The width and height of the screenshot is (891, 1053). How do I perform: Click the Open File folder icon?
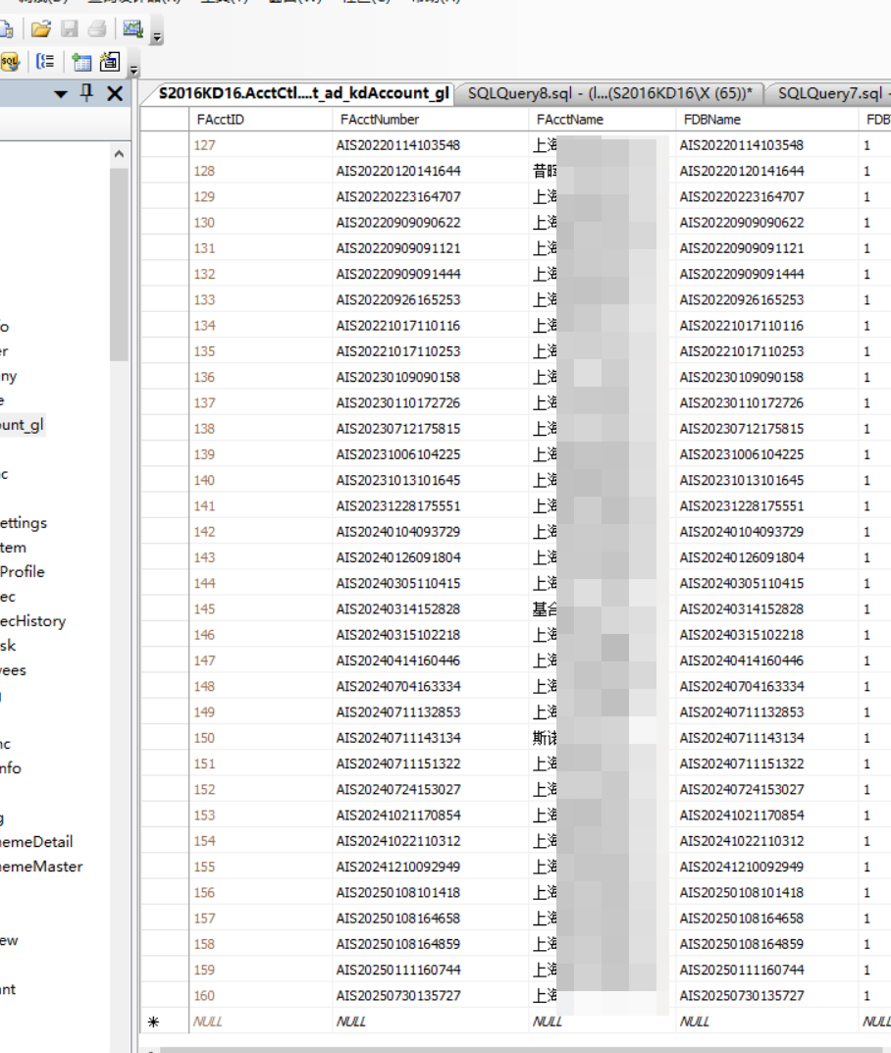(x=40, y=29)
